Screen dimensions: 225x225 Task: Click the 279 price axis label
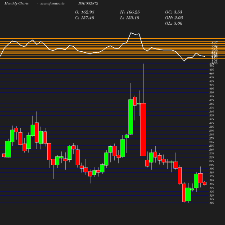(x=211, y=139)
